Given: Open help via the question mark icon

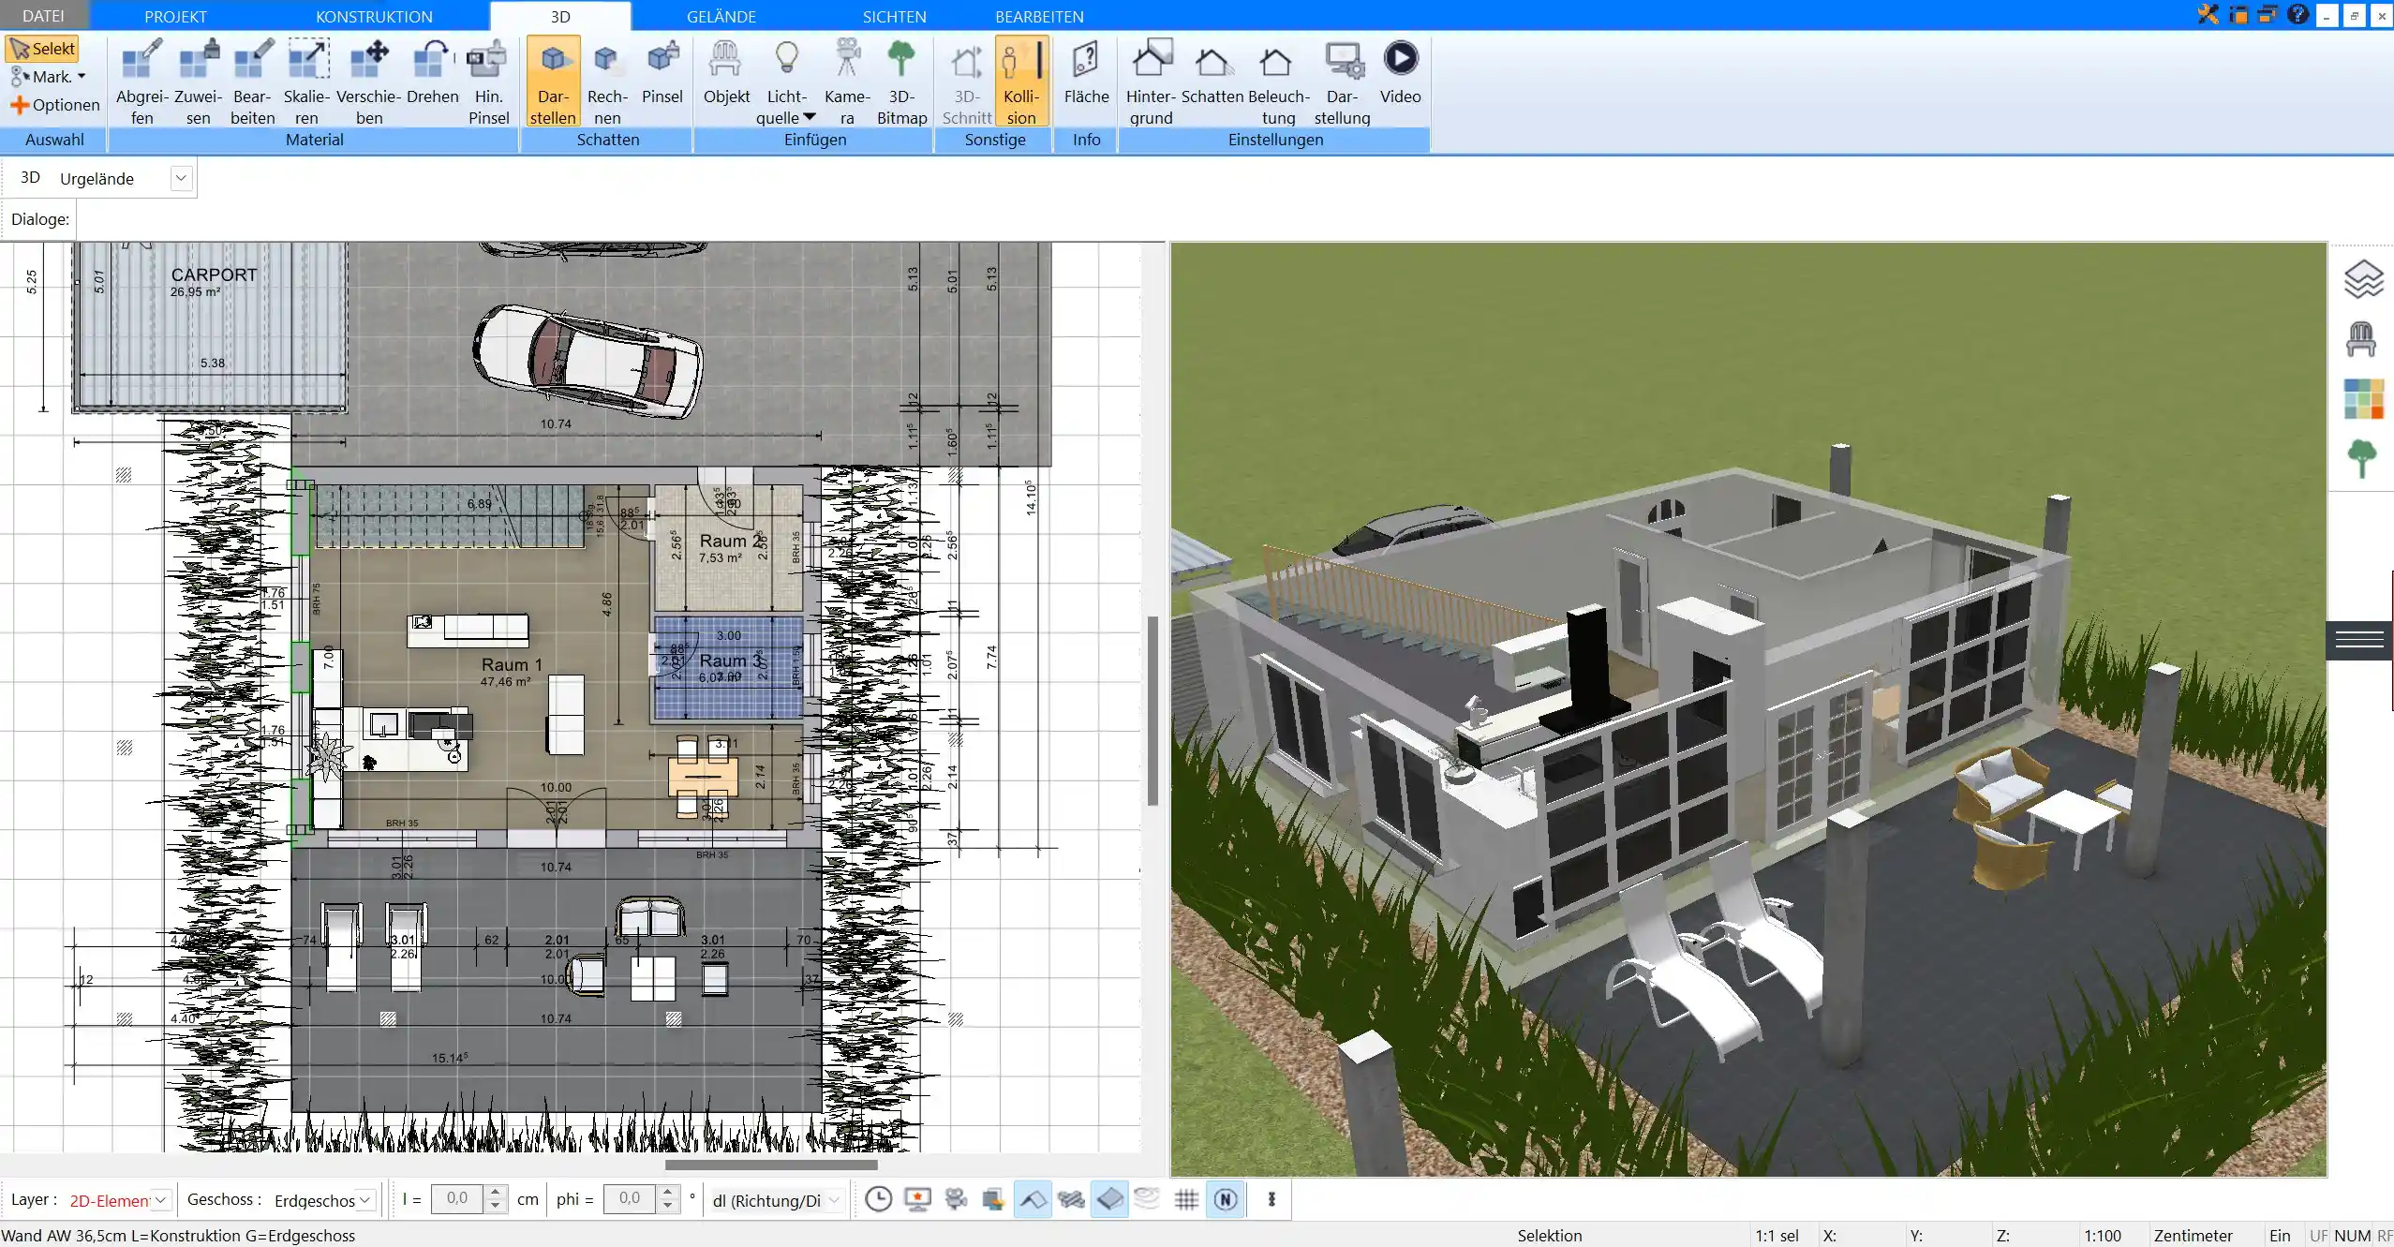Looking at the screenshot, I should 2297,14.
